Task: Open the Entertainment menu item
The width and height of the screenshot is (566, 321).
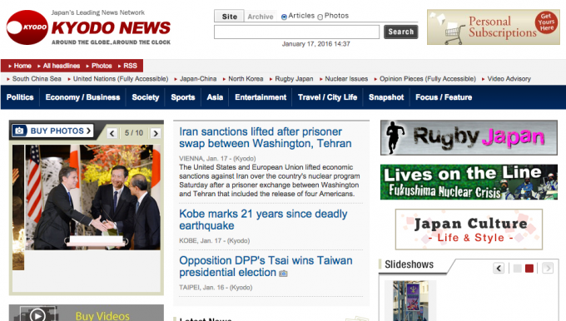Action: 261,97
